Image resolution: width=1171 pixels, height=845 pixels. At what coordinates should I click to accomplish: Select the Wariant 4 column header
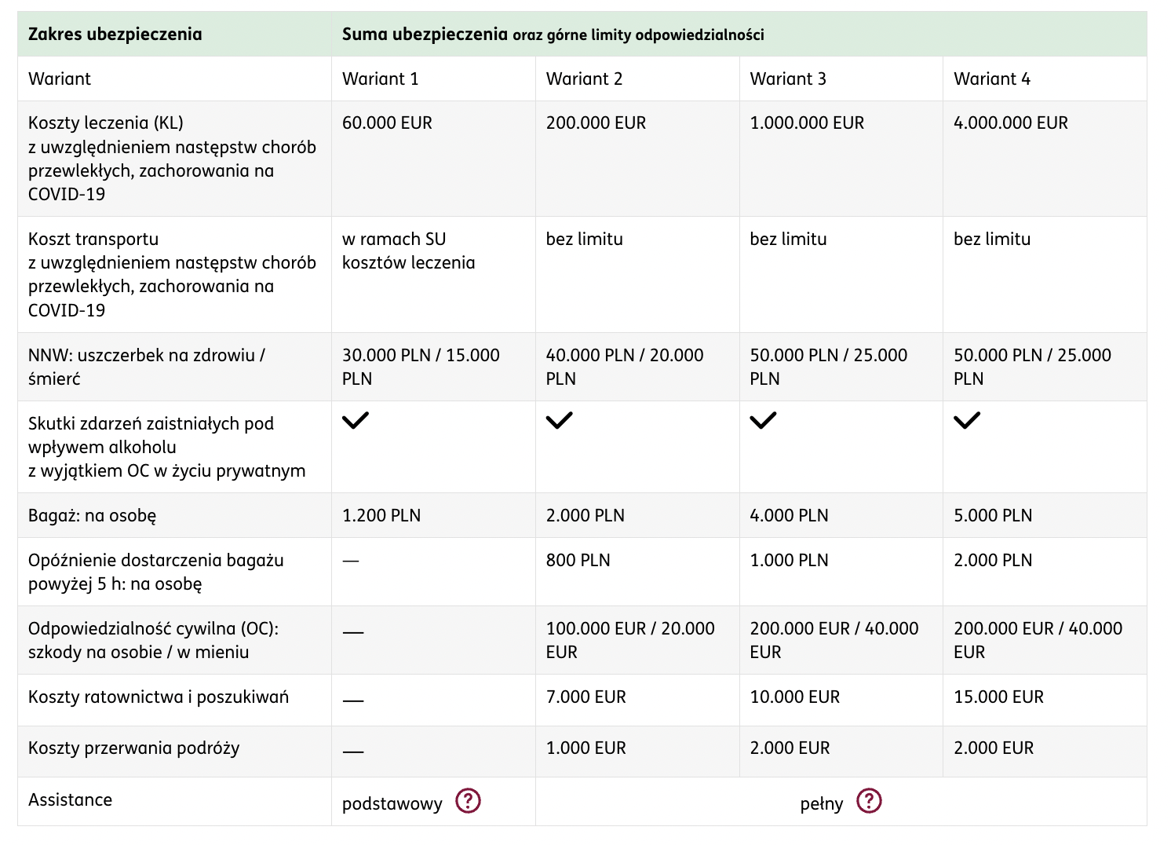coord(992,79)
